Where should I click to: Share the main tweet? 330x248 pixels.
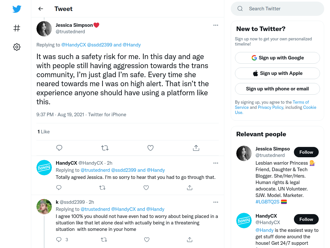pos(196,148)
